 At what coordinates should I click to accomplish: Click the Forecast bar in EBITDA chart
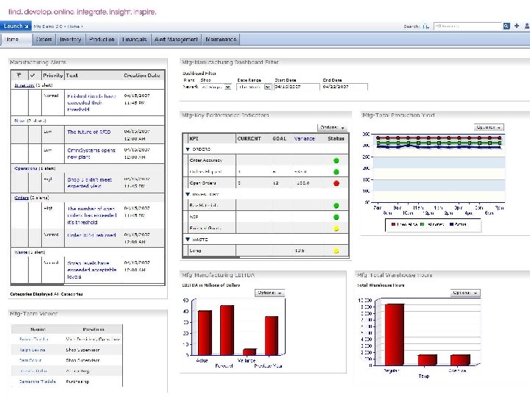pos(227,330)
